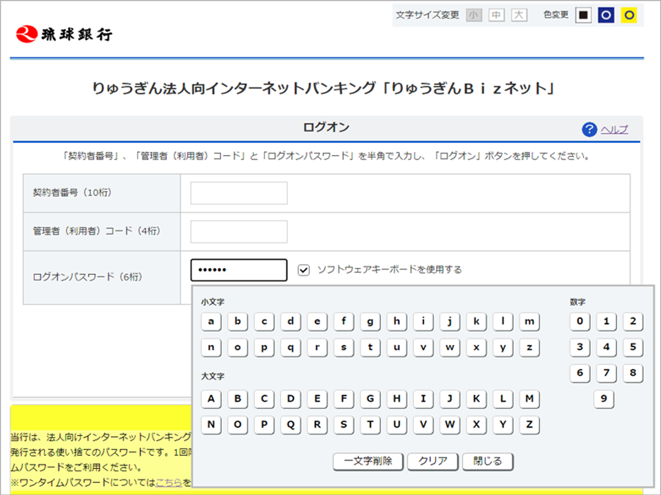Image resolution: width=661 pixels, height=495 pixels.
Task: Click the クリア button on the keyboard
Action: (x=433, y=461)
